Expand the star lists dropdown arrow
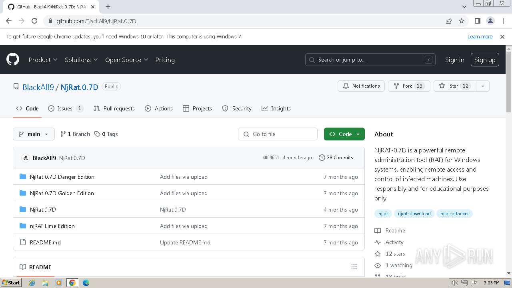 tap(483, 86)
